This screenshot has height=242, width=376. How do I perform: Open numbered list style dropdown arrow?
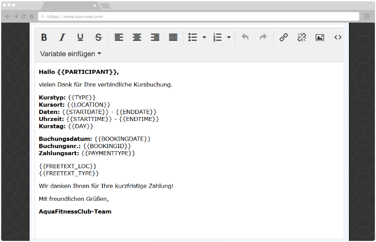pos(229,38)
